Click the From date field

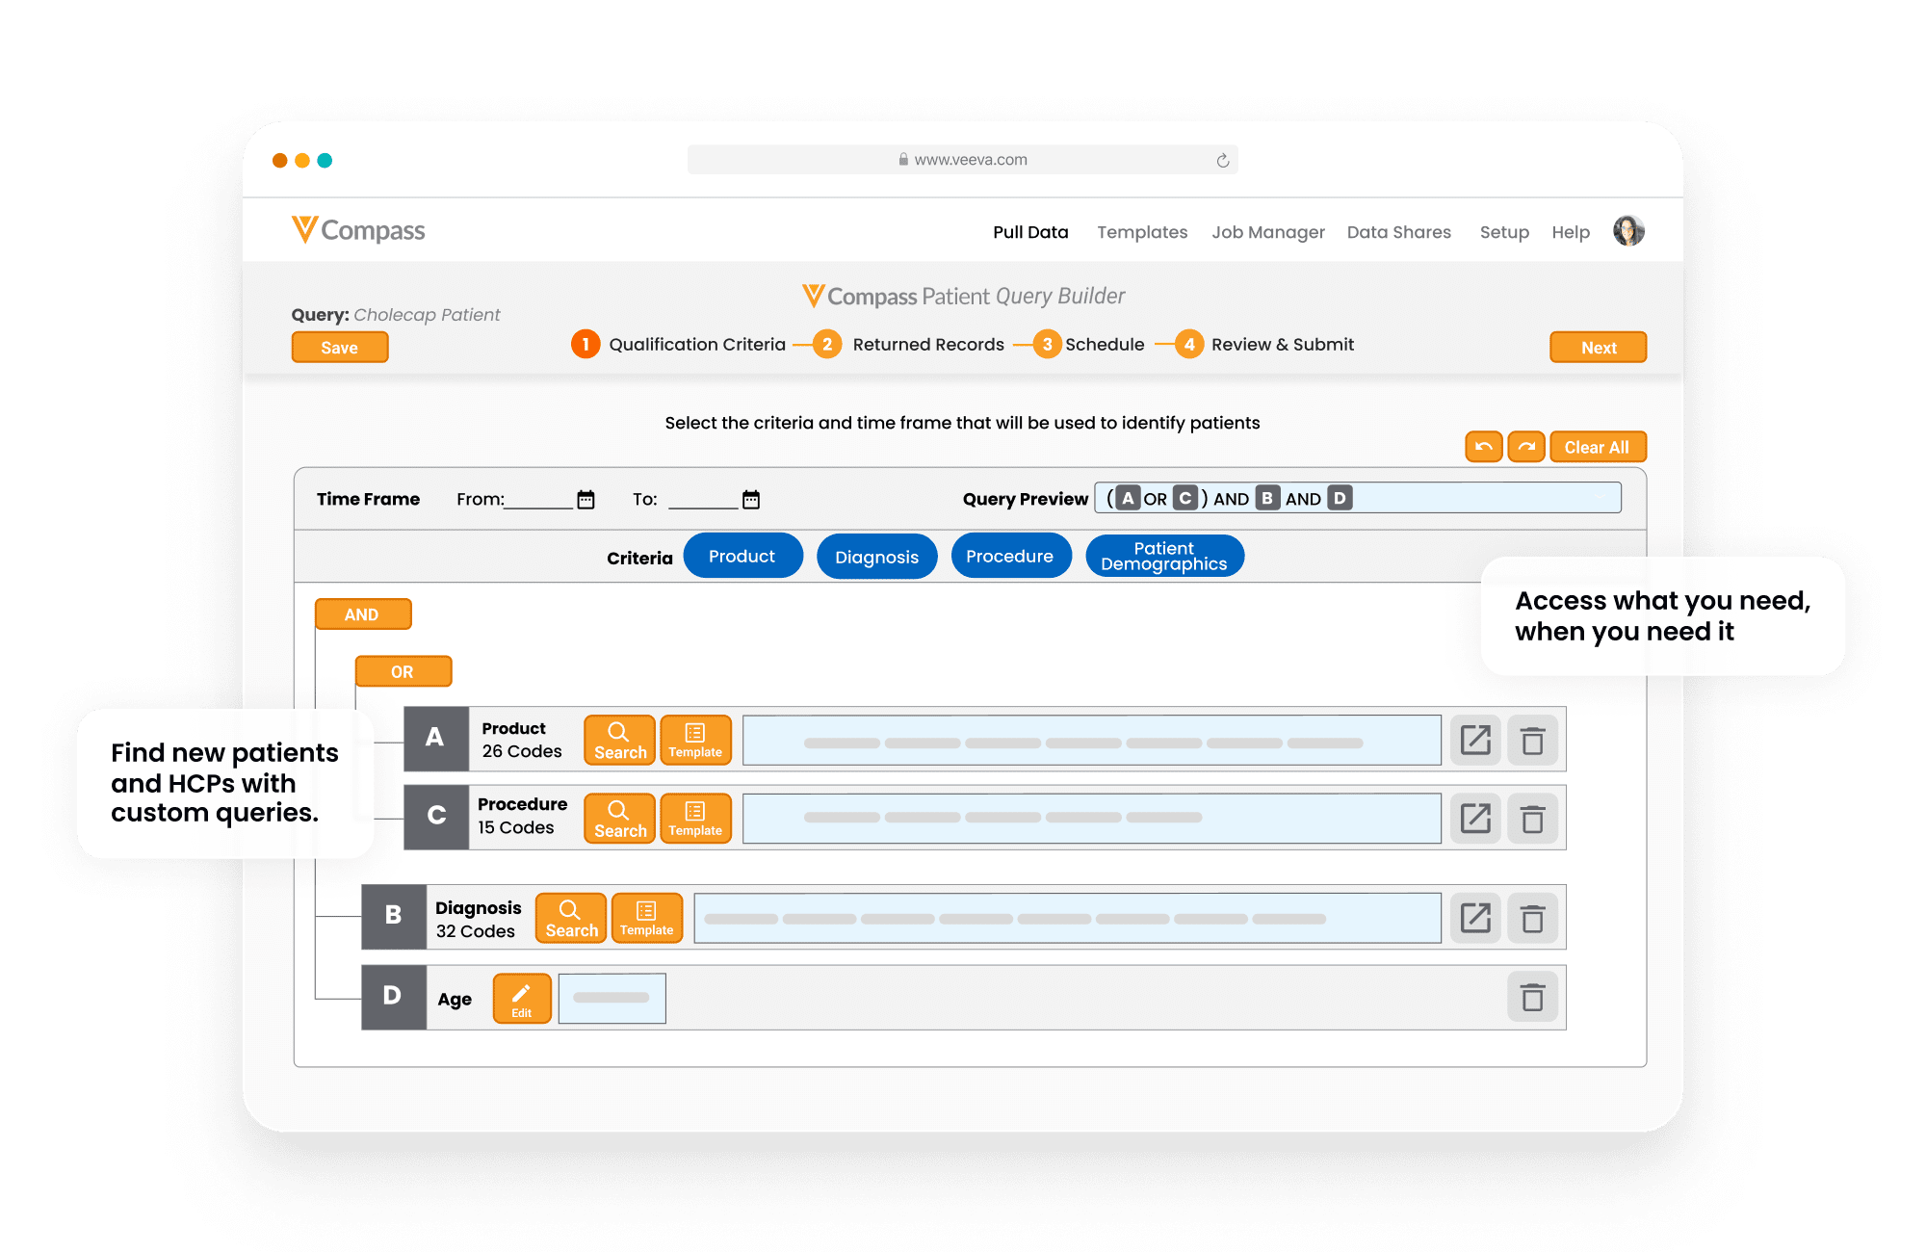pos(539,499)
